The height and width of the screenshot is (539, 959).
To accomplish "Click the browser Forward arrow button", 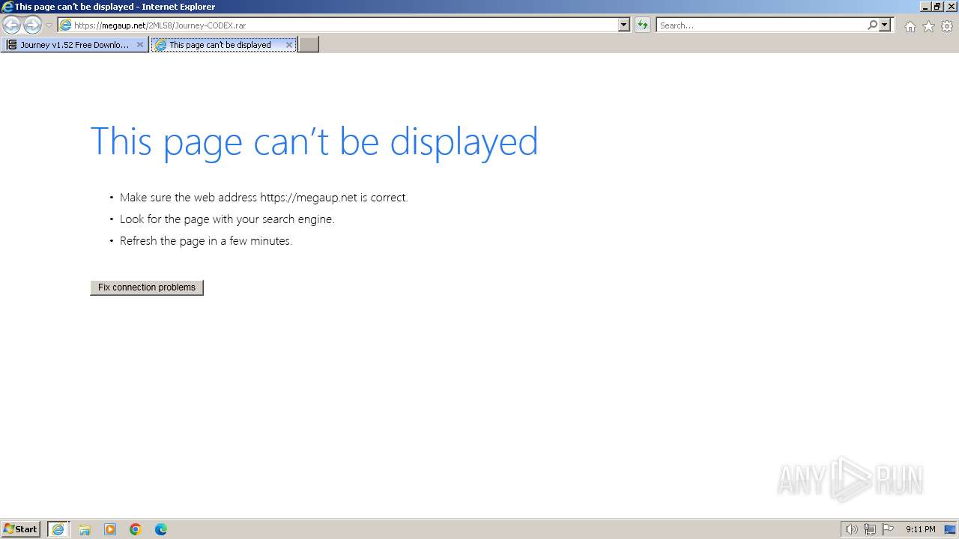I will click(x=32, y=25).
